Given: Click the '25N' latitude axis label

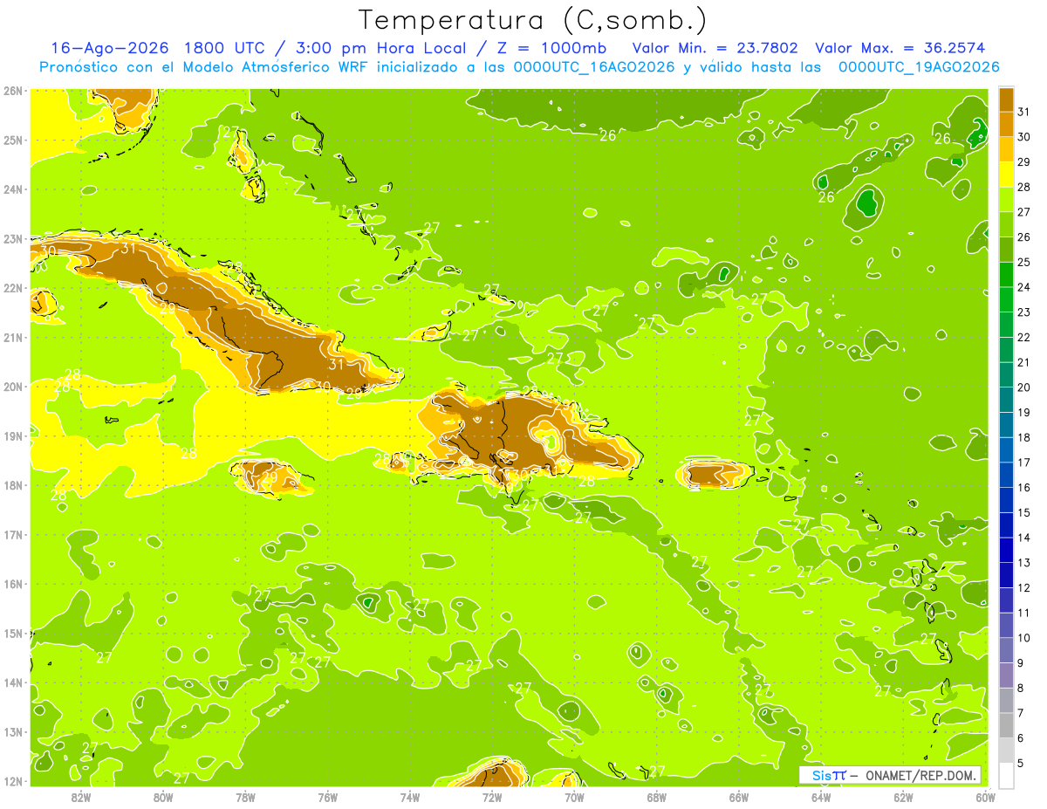Looking at the screenshot, I should click(x=13, y=140).
